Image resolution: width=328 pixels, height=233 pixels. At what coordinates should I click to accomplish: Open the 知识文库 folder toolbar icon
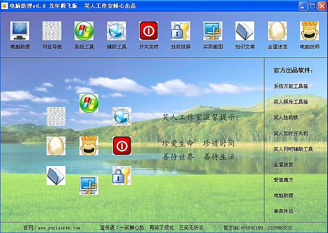245,31
